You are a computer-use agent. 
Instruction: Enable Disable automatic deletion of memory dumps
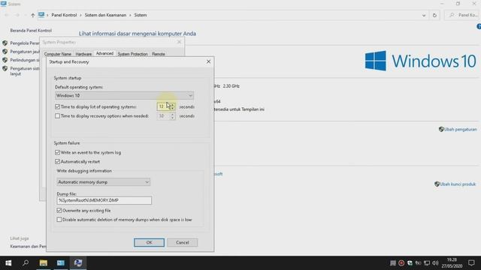[59, 220]
